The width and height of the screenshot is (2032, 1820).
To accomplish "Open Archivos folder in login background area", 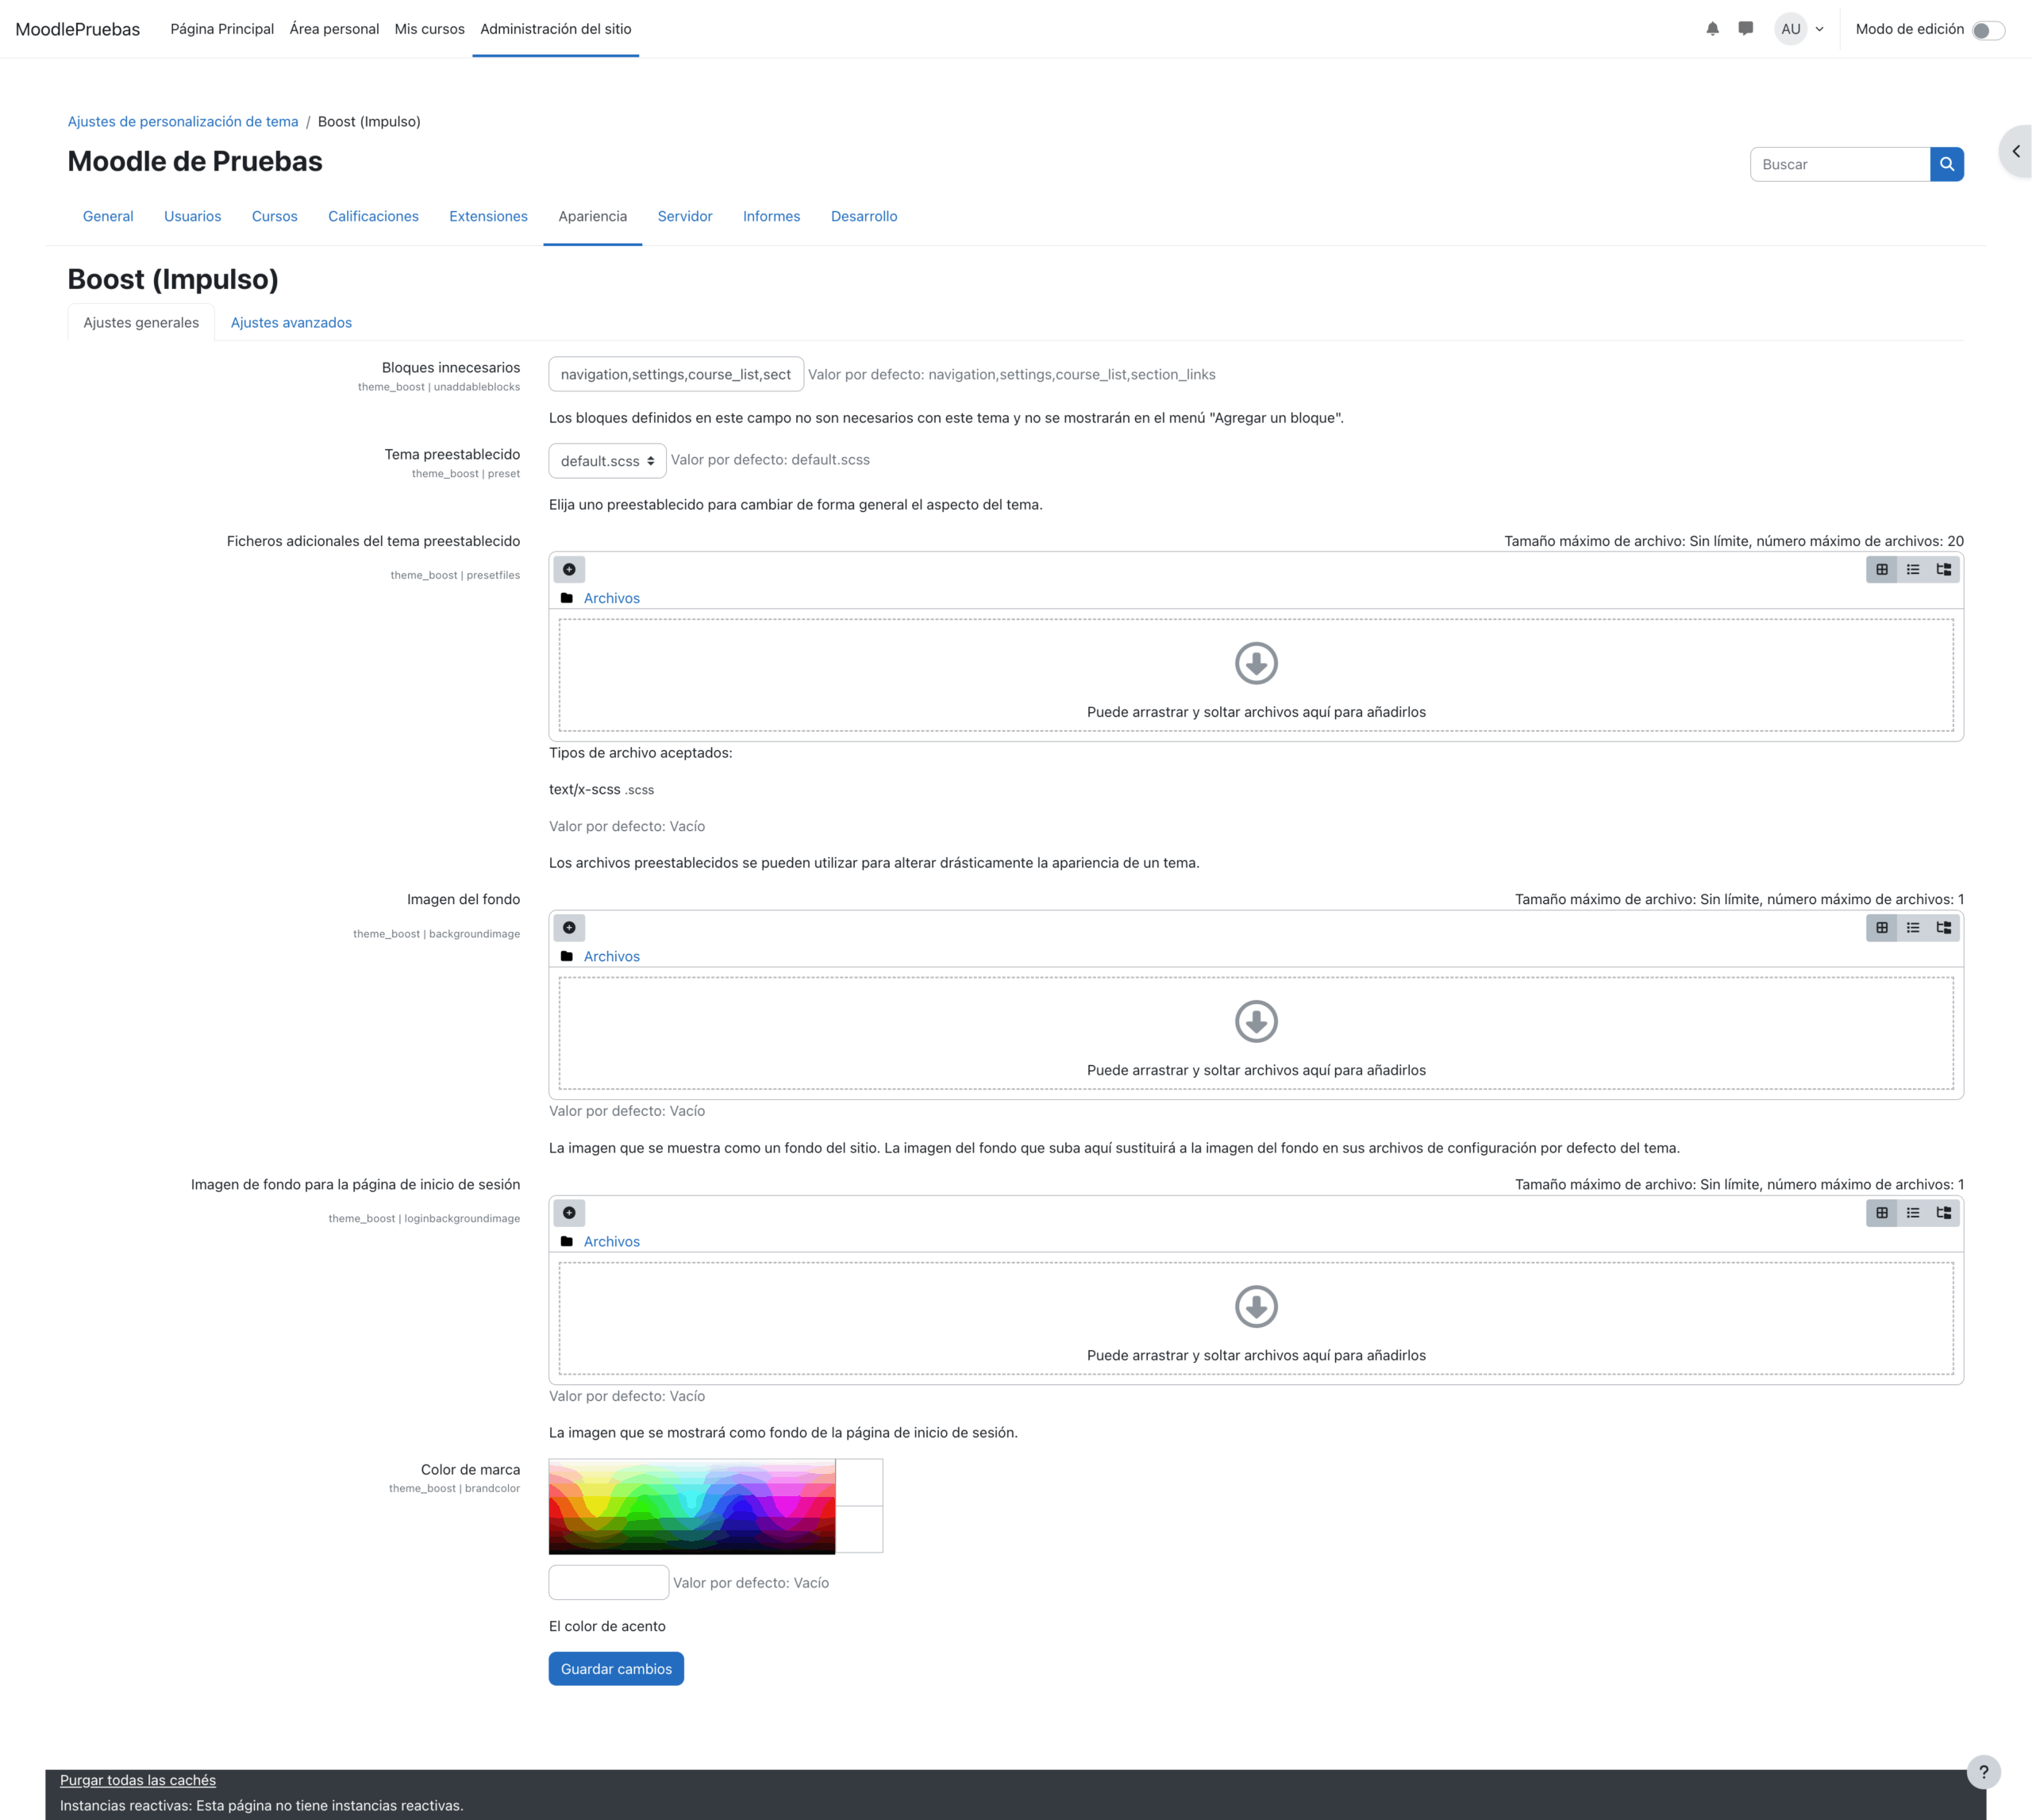I will [x=611, y=1241].
